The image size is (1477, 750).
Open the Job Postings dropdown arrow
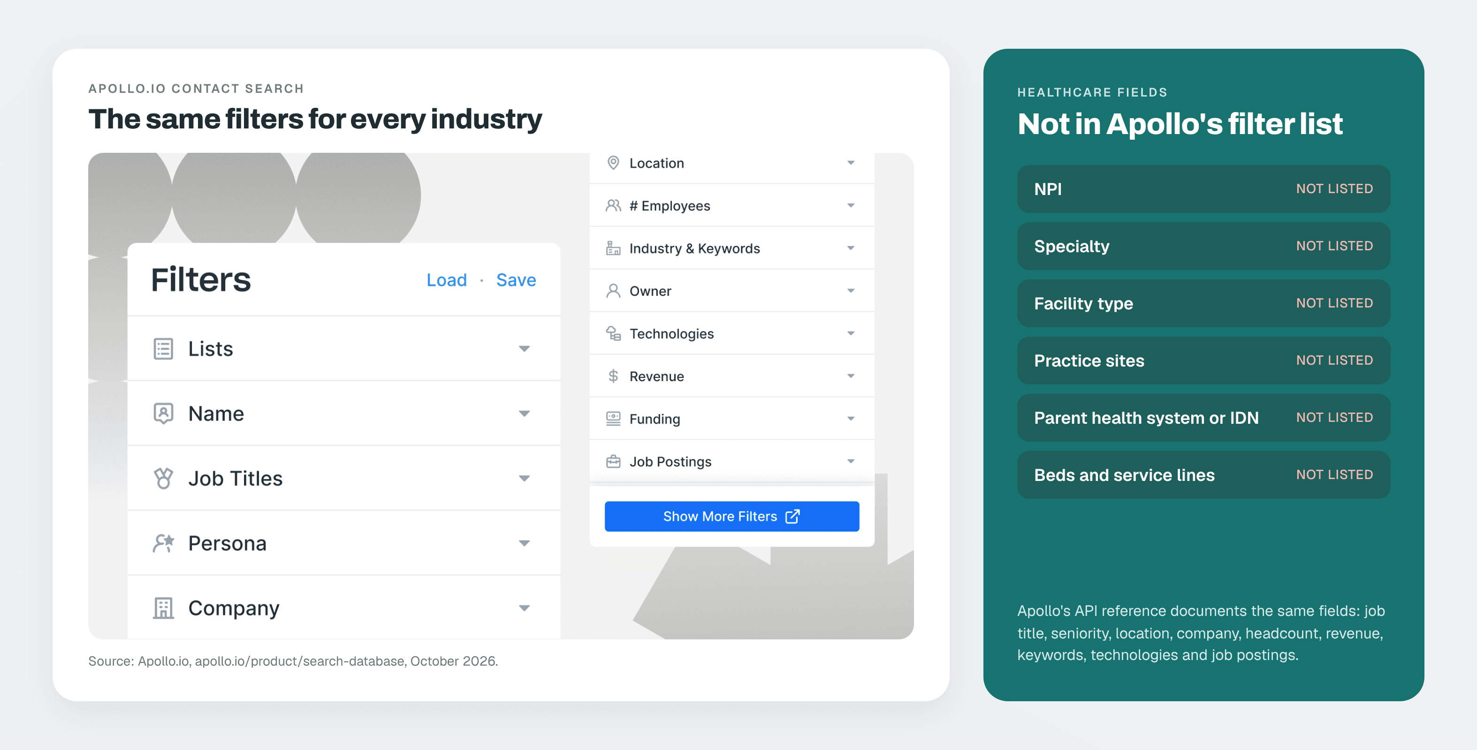click(851, 461)
